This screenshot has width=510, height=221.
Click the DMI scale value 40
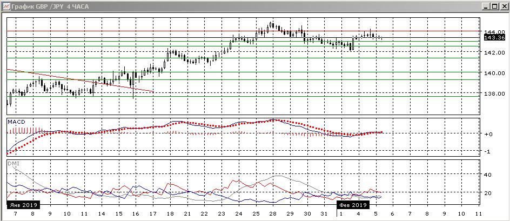tap(487, 175)
